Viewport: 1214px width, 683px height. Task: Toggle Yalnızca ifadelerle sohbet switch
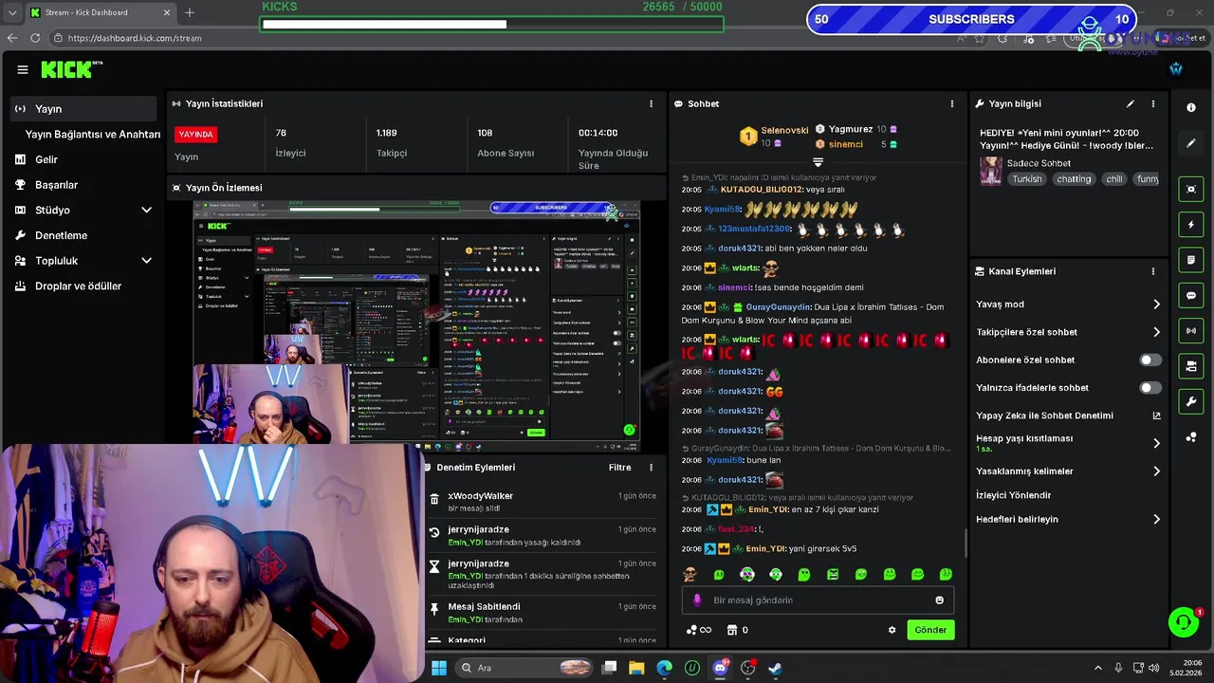[x=1150, y=388]
